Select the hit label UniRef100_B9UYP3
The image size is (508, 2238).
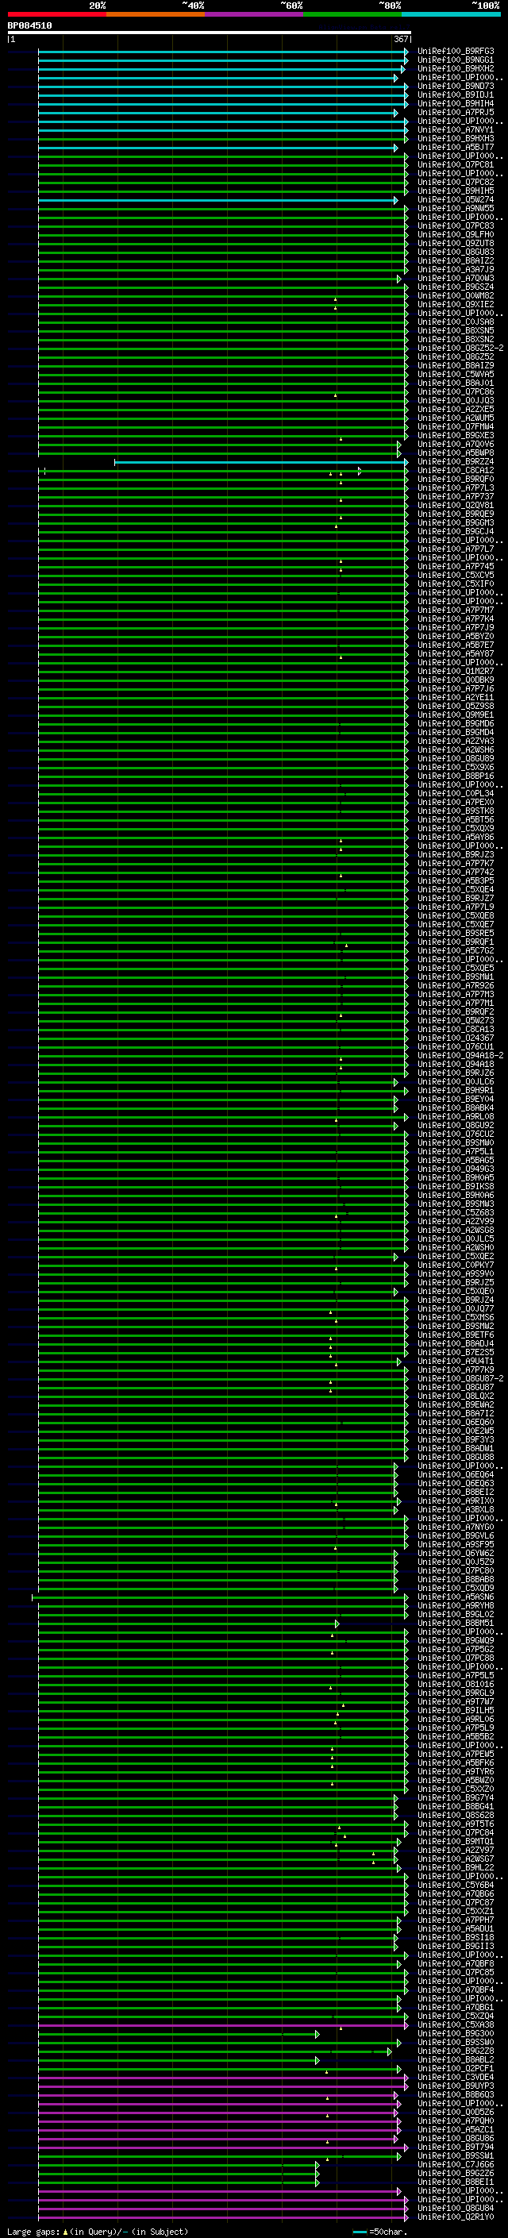pyautogui.click(x=456, y=2085)
